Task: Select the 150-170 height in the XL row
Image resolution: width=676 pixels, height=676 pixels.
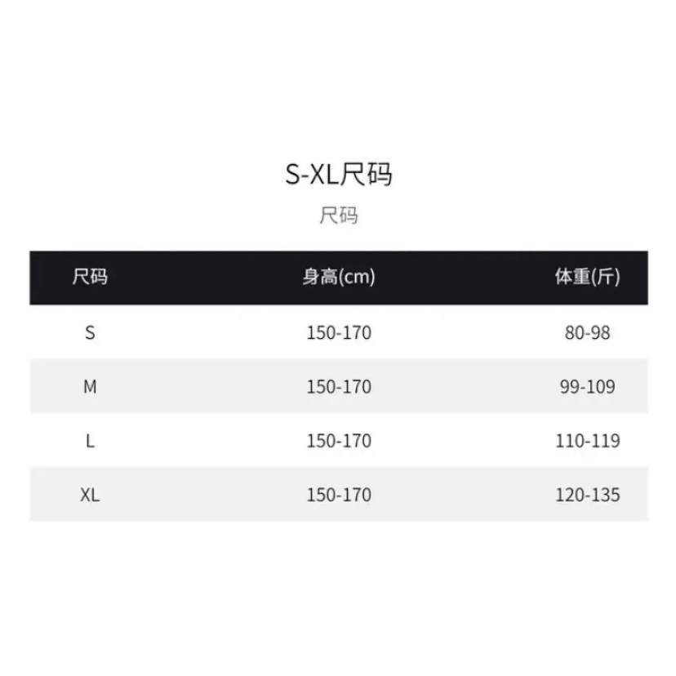Action: coord(338,495)
